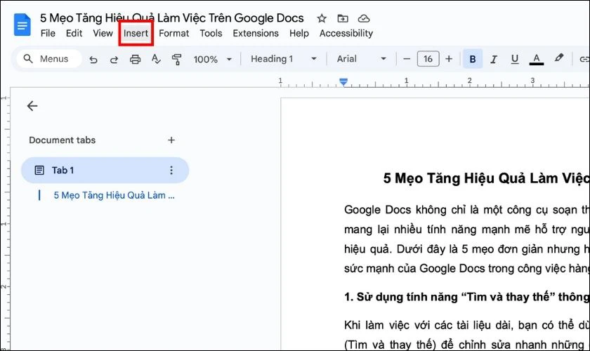Click the Move to folder icon
Viewport: 590px width, 351px height.
point(343,18)
